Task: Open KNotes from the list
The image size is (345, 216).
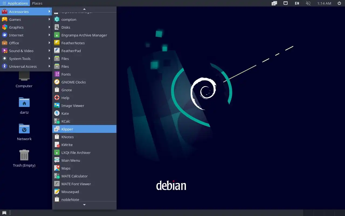Action: click(x=84, y=137)
